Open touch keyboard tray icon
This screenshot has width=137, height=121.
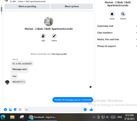tap(113, 117)
